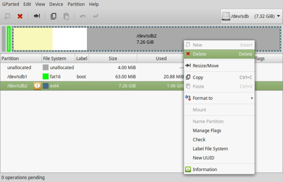This screenshot has width=283, height=182.
Task: Choose Delete in the context menu
Action: coord(219,54)
